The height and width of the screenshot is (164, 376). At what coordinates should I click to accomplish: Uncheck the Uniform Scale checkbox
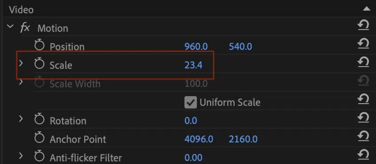click(x=190, y=102)
